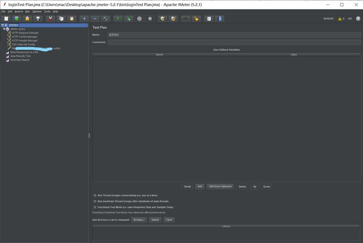
Task: Collapse all tree nodes with the minus icon
Action: [x=95, y=19]
